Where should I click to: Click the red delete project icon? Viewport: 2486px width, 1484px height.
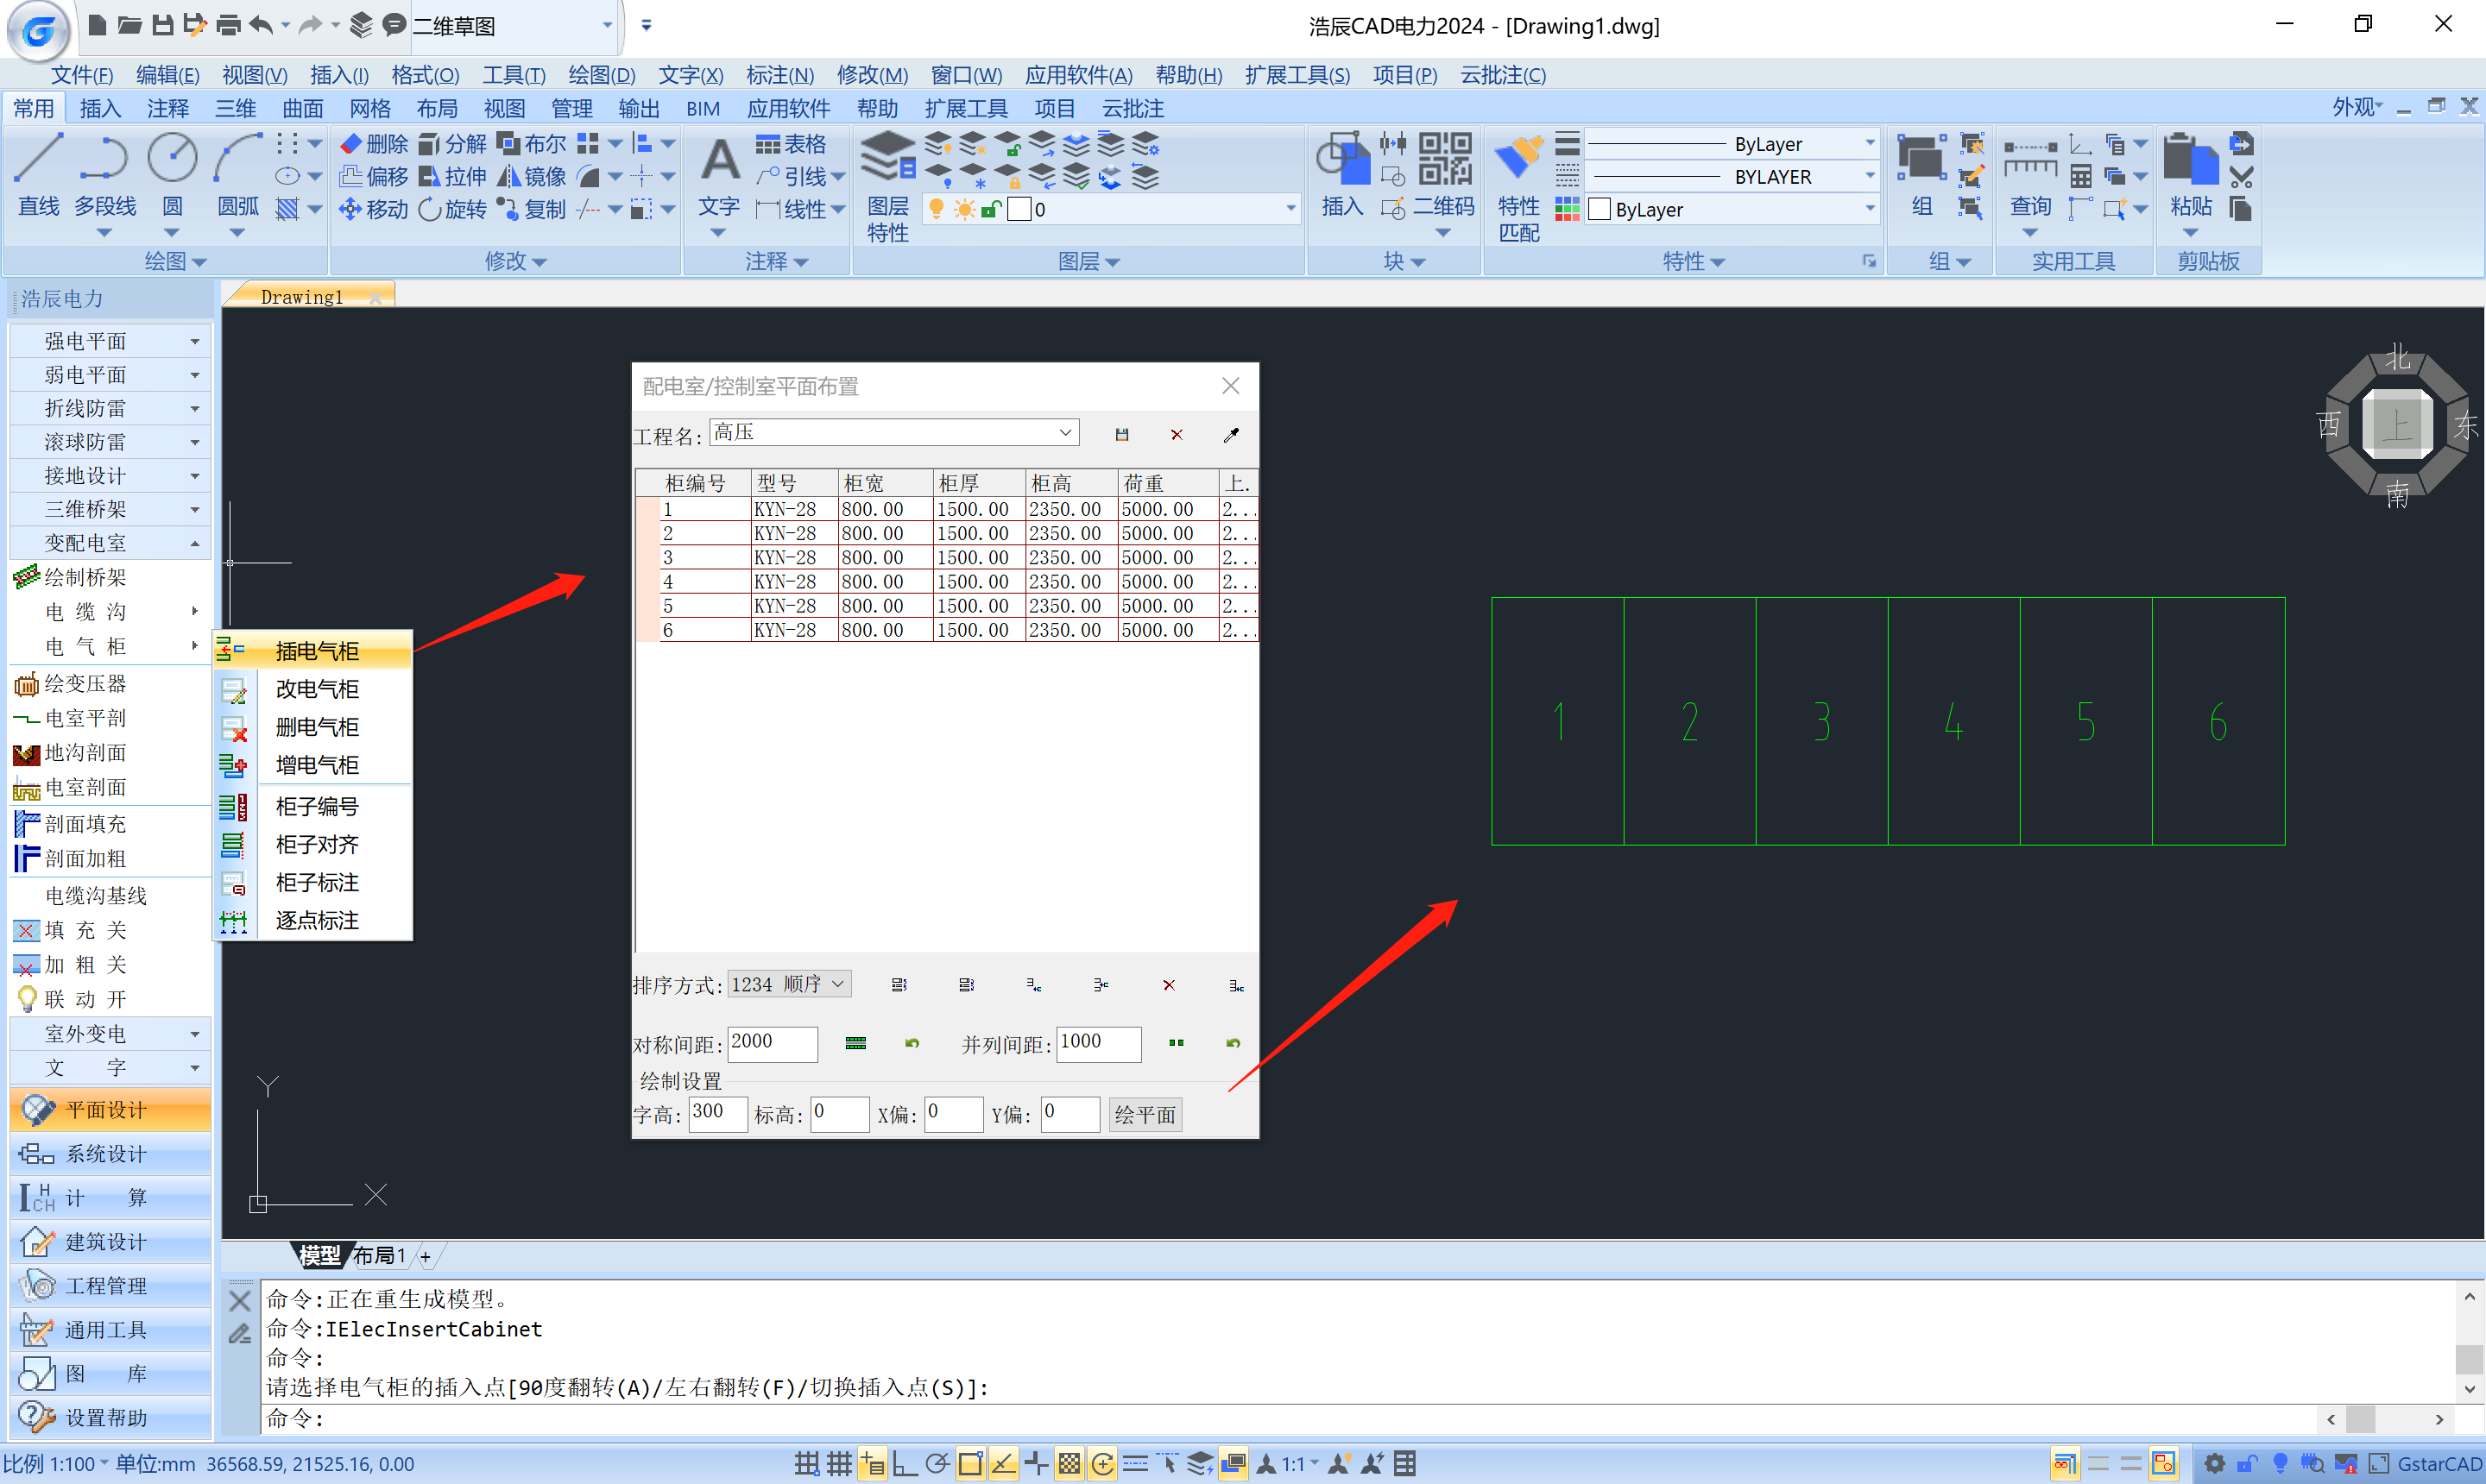click(x=1177, y=435)
